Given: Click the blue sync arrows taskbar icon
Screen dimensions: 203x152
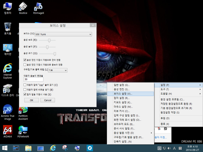Looking at the screenshot, I should point(90,148).
